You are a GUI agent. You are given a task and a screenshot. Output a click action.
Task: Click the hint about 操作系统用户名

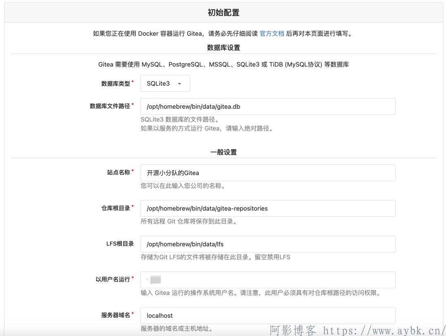[x=261, y=293]
